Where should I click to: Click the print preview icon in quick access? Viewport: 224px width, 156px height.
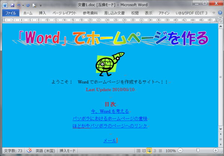[x=34, y=6]
